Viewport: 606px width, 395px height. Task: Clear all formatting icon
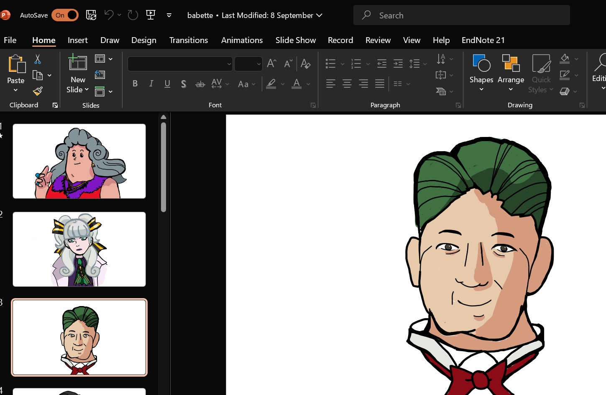point(305,63)
